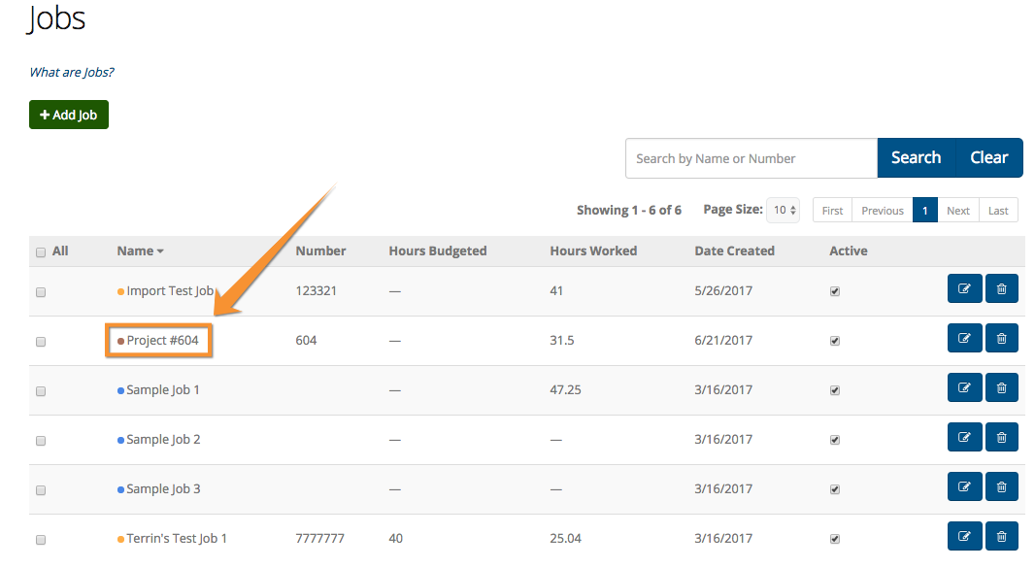Edit the Sample Job 3 entry
1035x568 pixels.
[964, 486]
